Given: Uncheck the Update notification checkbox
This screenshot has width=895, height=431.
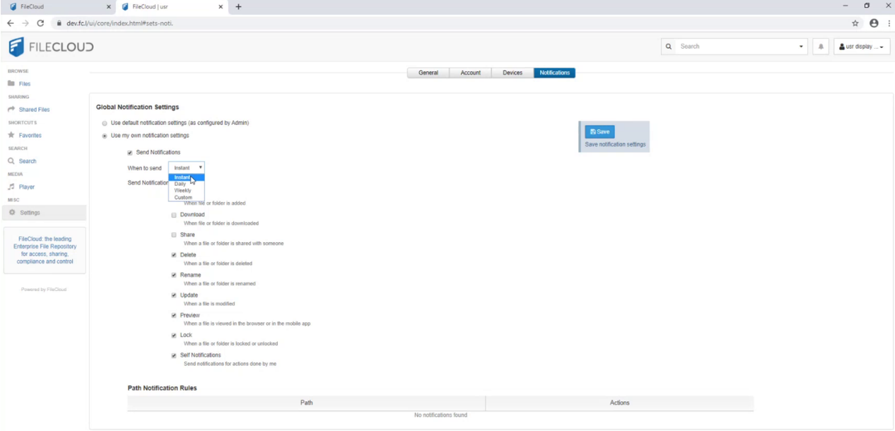Looking at the screenshot, I should tap(174, 295).
